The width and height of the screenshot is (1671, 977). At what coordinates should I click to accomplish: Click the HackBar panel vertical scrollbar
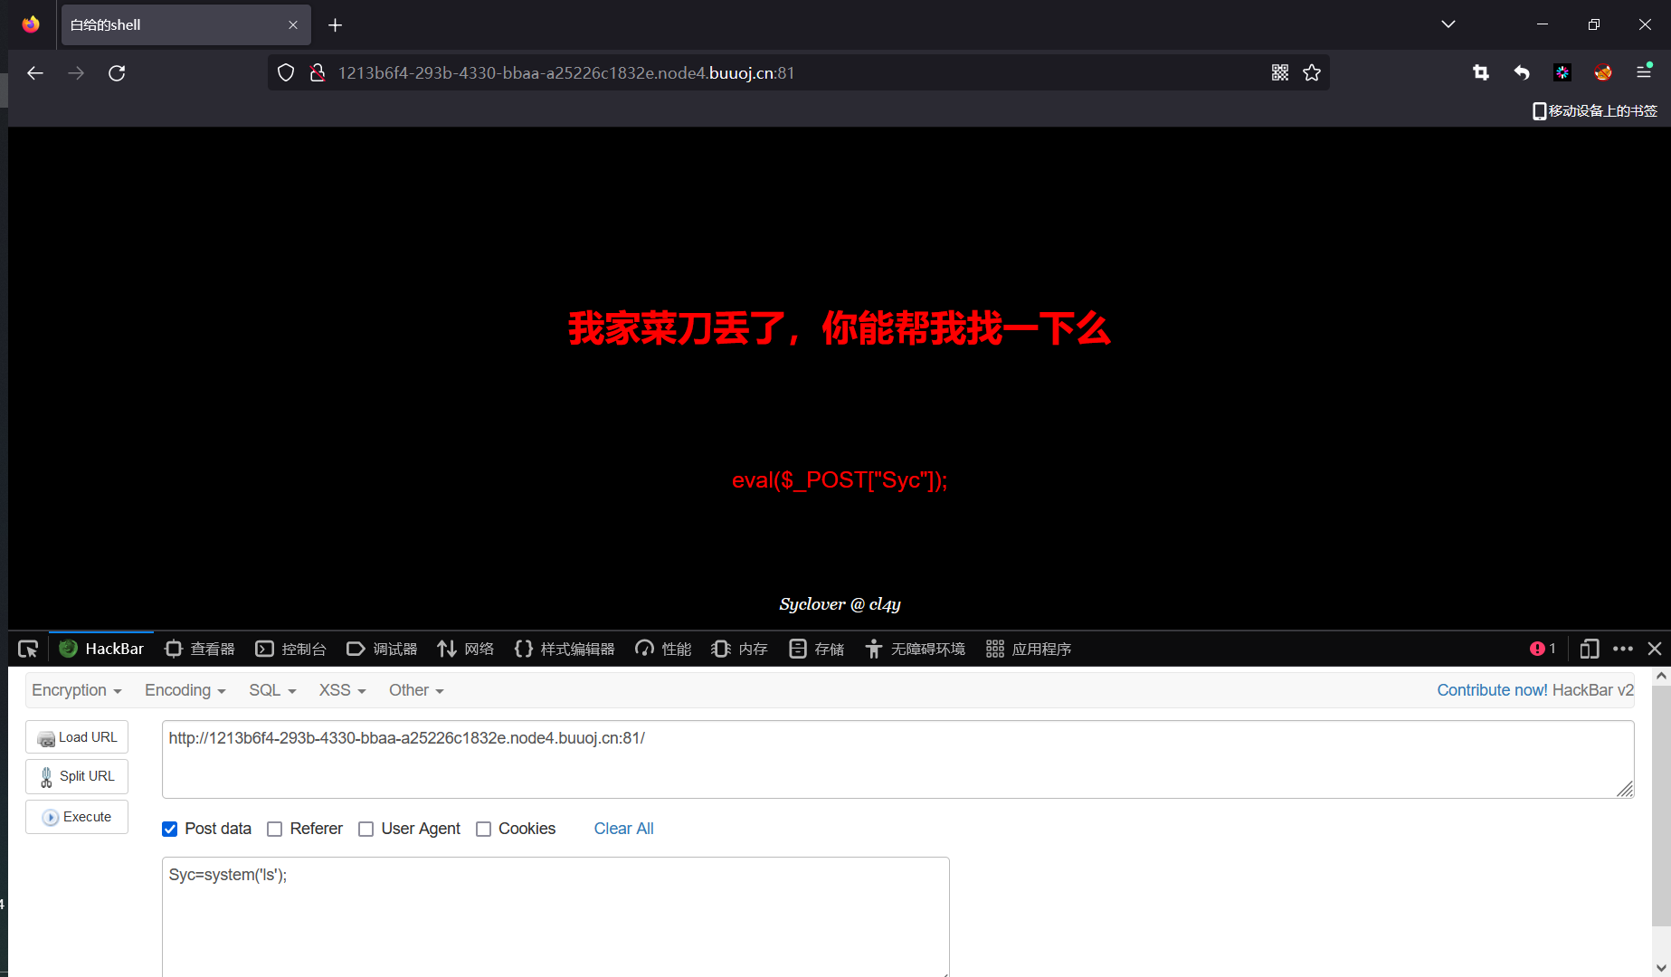1661,805
